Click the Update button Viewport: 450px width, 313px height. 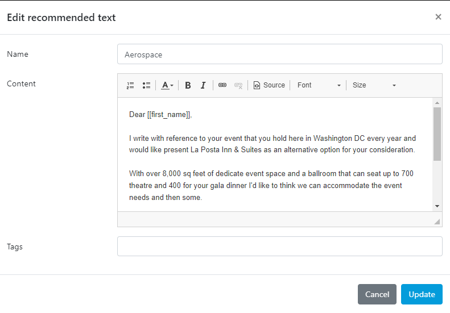[x=422, y=294]
